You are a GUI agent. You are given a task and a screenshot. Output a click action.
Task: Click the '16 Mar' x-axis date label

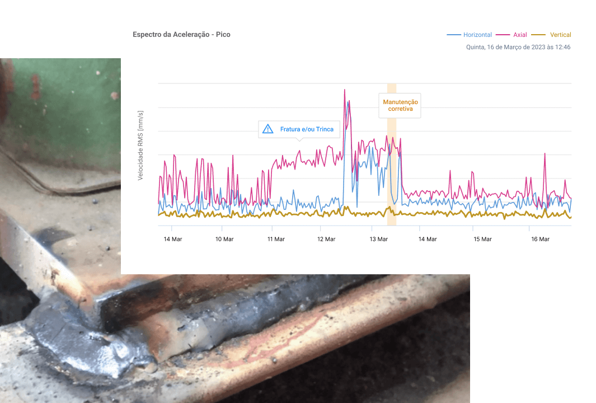540,239
